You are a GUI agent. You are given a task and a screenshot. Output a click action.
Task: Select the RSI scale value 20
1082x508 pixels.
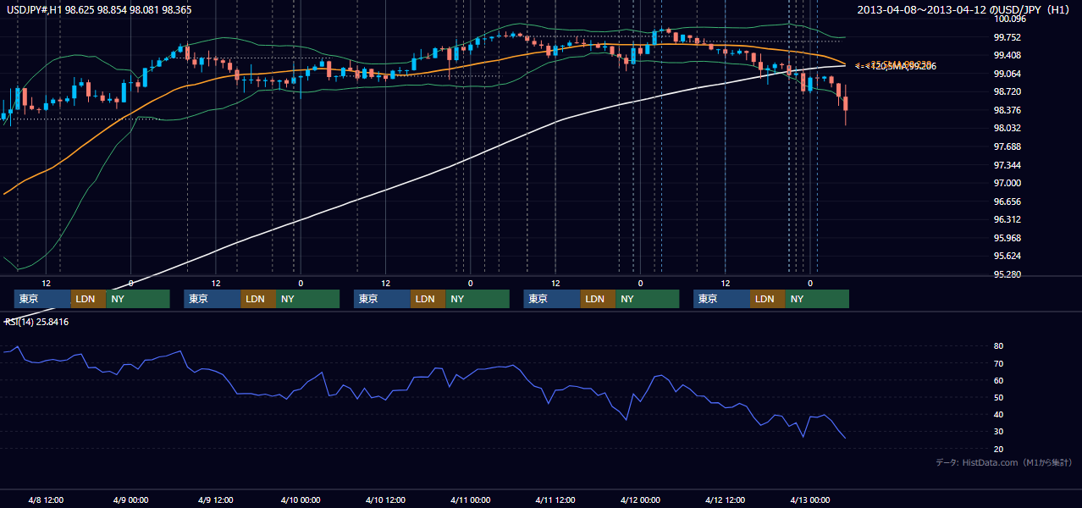(999, 449)
